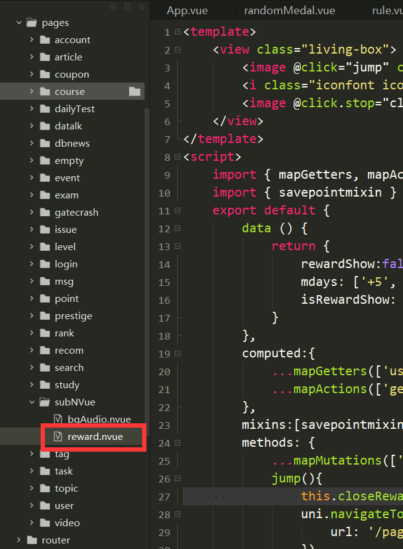Expand the exam folder chevron
Image resolution: width=403 pixels, height=549 pixels.
(32, 195)
